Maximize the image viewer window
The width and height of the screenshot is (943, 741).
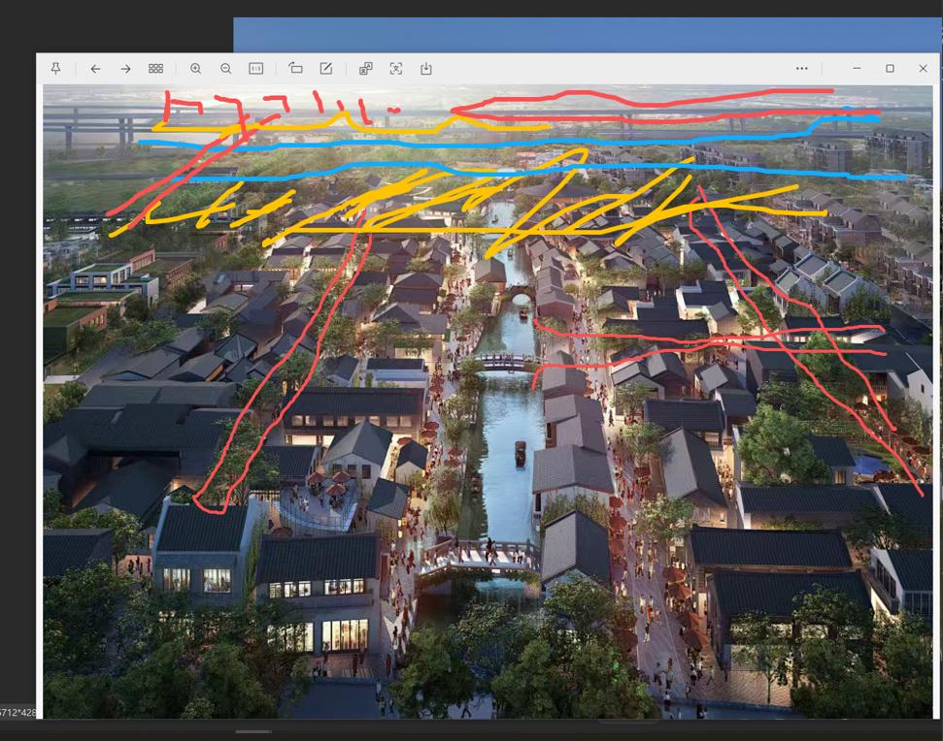(890, 69)
